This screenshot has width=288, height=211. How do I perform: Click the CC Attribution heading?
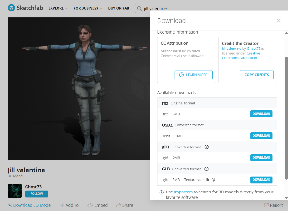(175, 43)
